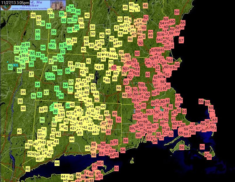The width and height of the screenshot is (235, 182).
Task: Select the red 53 label among yellow labels
Action: 114,68
